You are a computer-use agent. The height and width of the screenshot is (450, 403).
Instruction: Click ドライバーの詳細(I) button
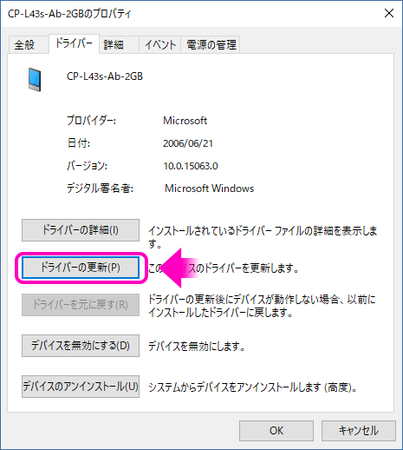(x=81, y=230)
